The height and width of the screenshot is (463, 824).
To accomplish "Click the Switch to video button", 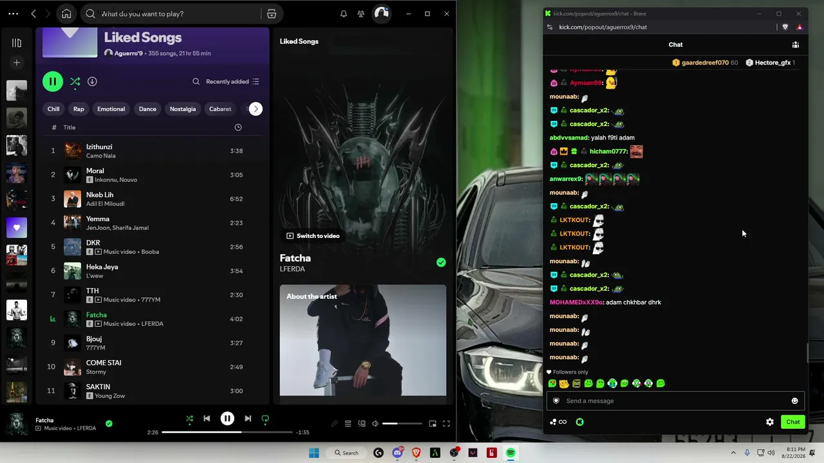I will click(x=313, y=236).
